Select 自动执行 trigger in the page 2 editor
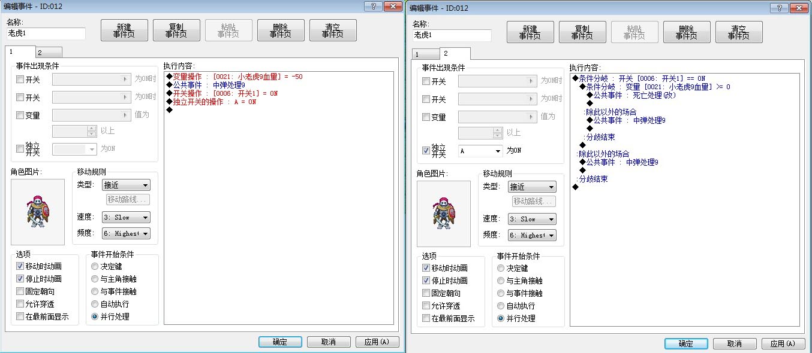812x353 pixels. tap(501, 306)
